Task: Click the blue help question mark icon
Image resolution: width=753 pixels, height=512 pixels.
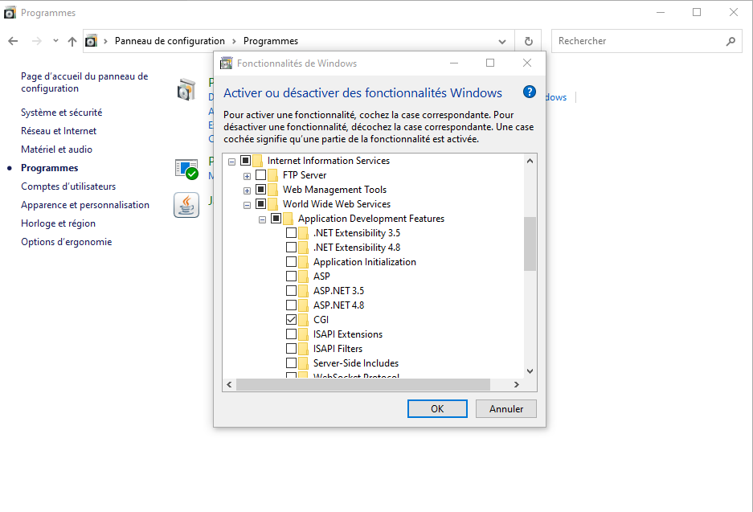Action: tap(529, 92)
